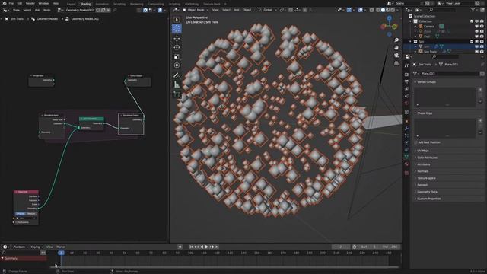The width and height of the screenshot is (487, 274).
Task: Switch to the Layout workspace tab
Action: point(71,4)
